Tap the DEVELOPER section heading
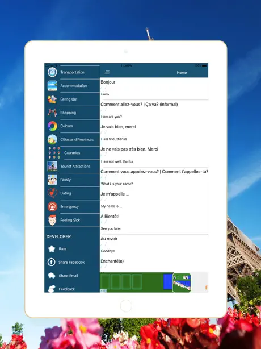The image size is (261, 349). click(x=58, y=236)
